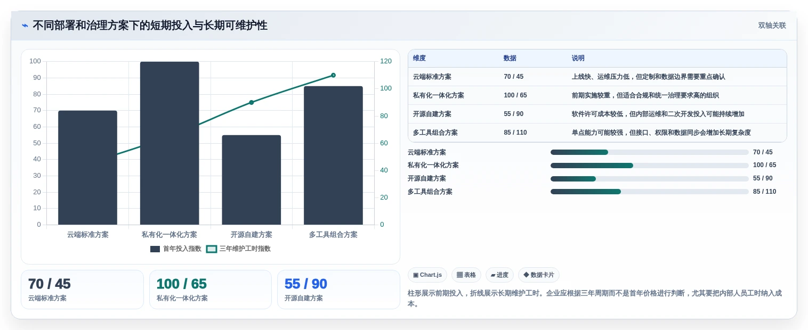Click the 私有化一体化方案 x-axis label
The height and width of the screenshot is (330, 808).
(x=169, y=235)
